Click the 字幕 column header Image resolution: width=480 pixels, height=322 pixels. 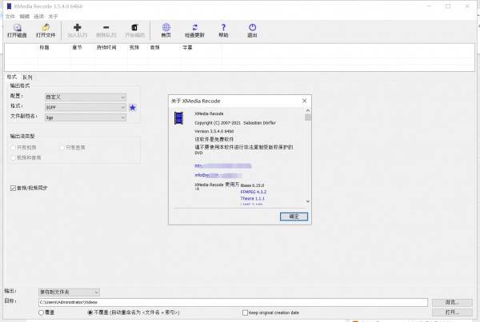201,47
